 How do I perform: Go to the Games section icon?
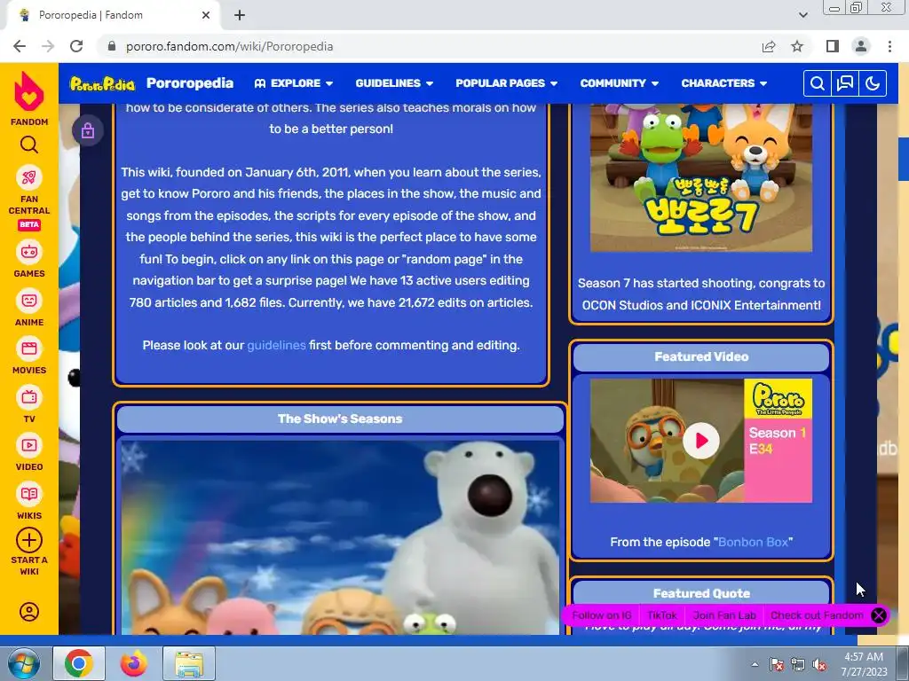29,252
